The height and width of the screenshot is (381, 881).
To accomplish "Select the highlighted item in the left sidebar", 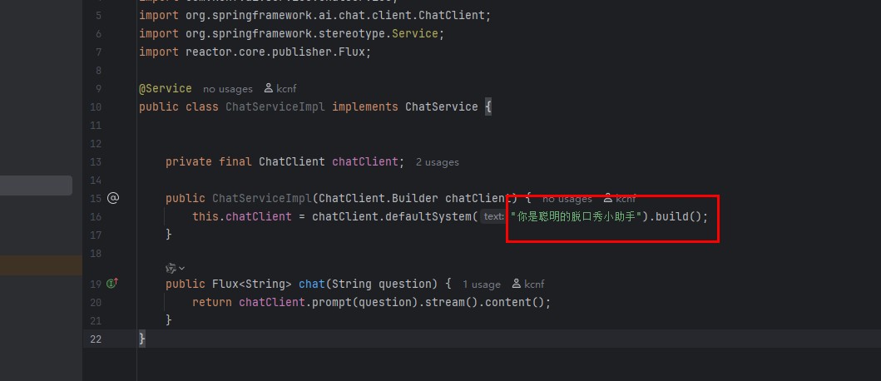I will coord(36,186).
